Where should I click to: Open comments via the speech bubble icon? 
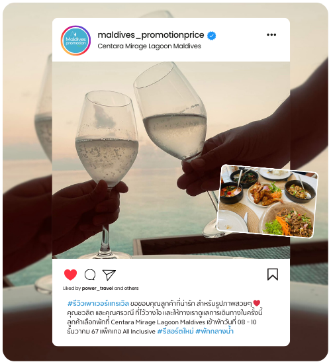tap(90, 275)
